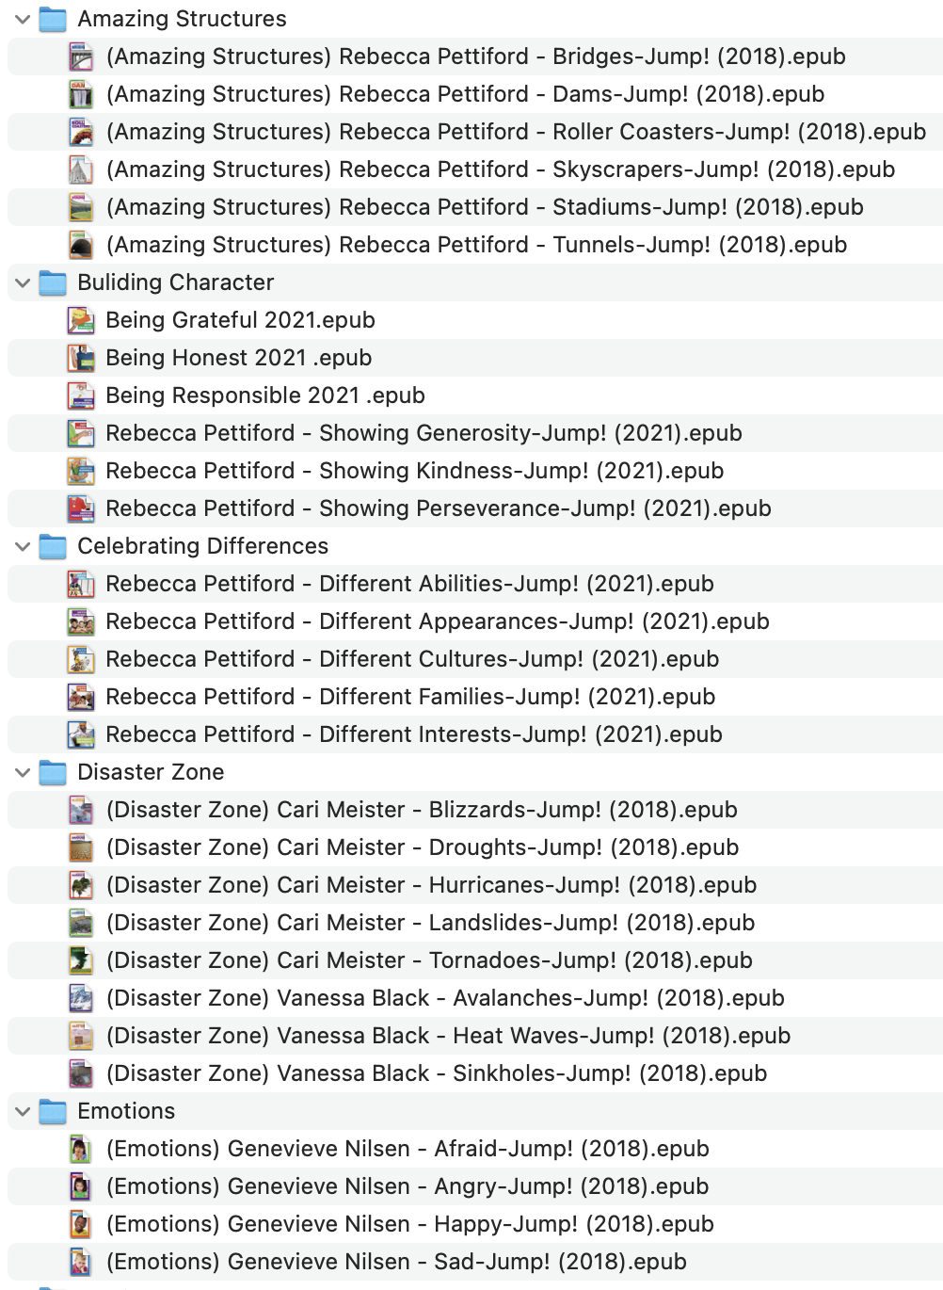This screenshot has width=943, height=1290.
Task: Collapse the Emotions folder chevron
Action: click(x=23, y=1111)
